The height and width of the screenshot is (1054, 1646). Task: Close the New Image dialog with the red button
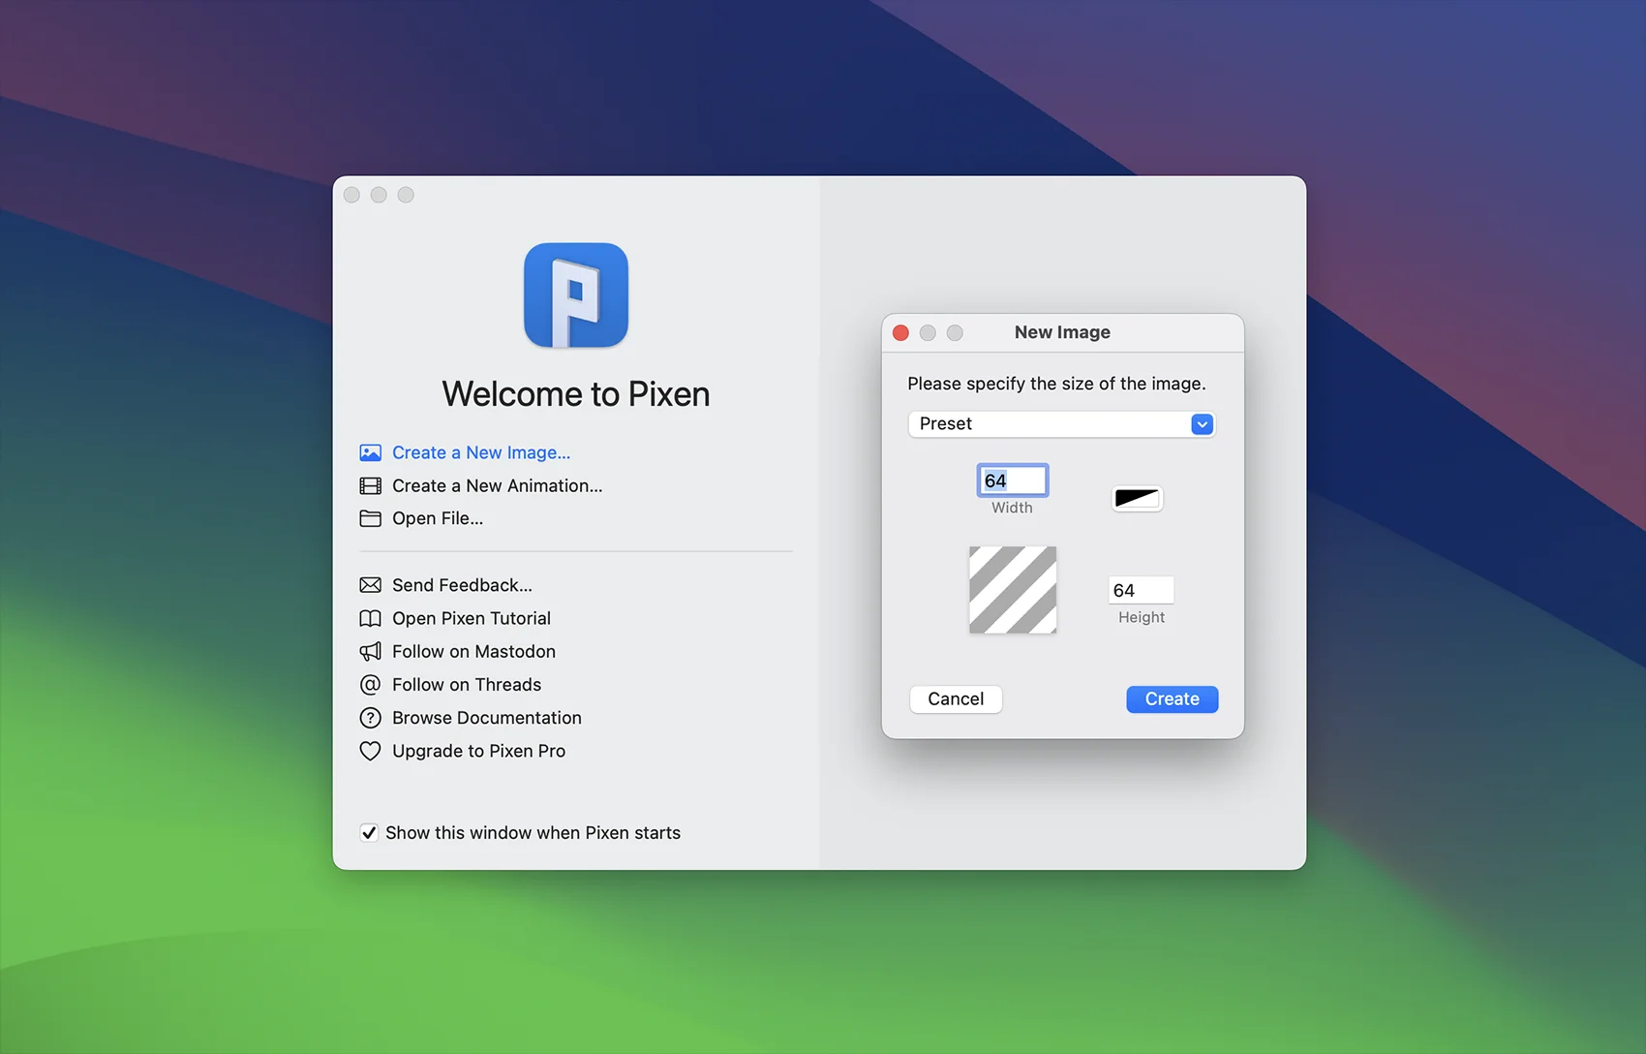click(x=900, y=333)
